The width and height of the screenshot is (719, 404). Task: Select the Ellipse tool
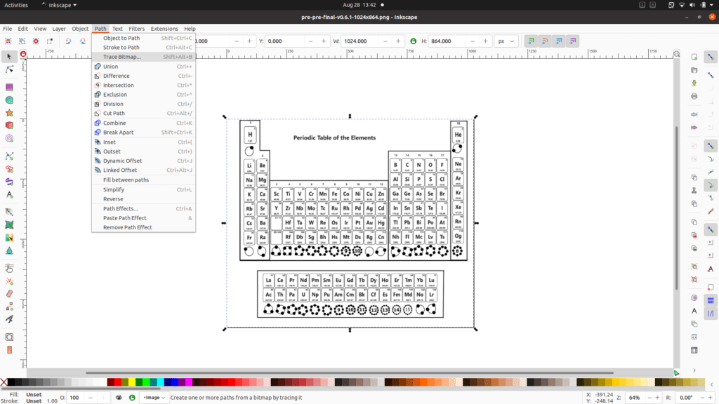click(9, 100)
